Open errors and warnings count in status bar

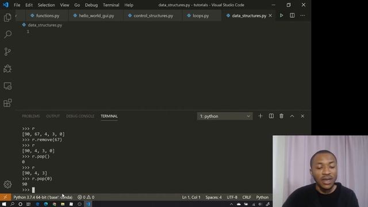pos(86,197)
